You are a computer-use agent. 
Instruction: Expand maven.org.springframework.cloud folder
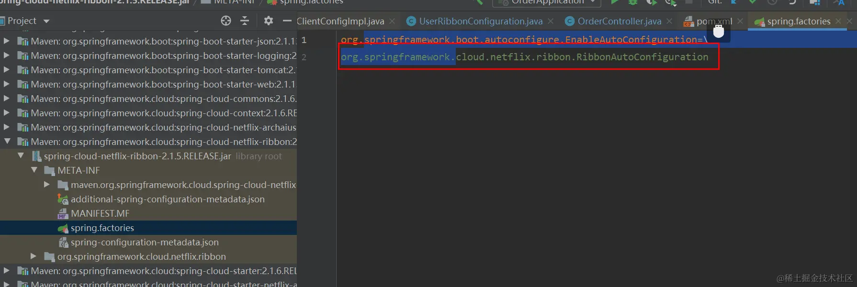pyautogui.click(x=47, y=185)
